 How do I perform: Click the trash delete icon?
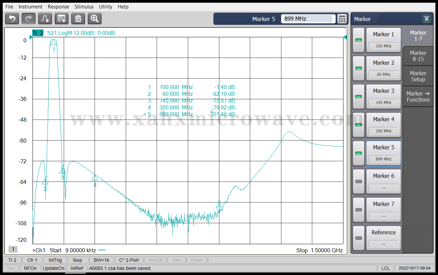(x=78, y=19)
